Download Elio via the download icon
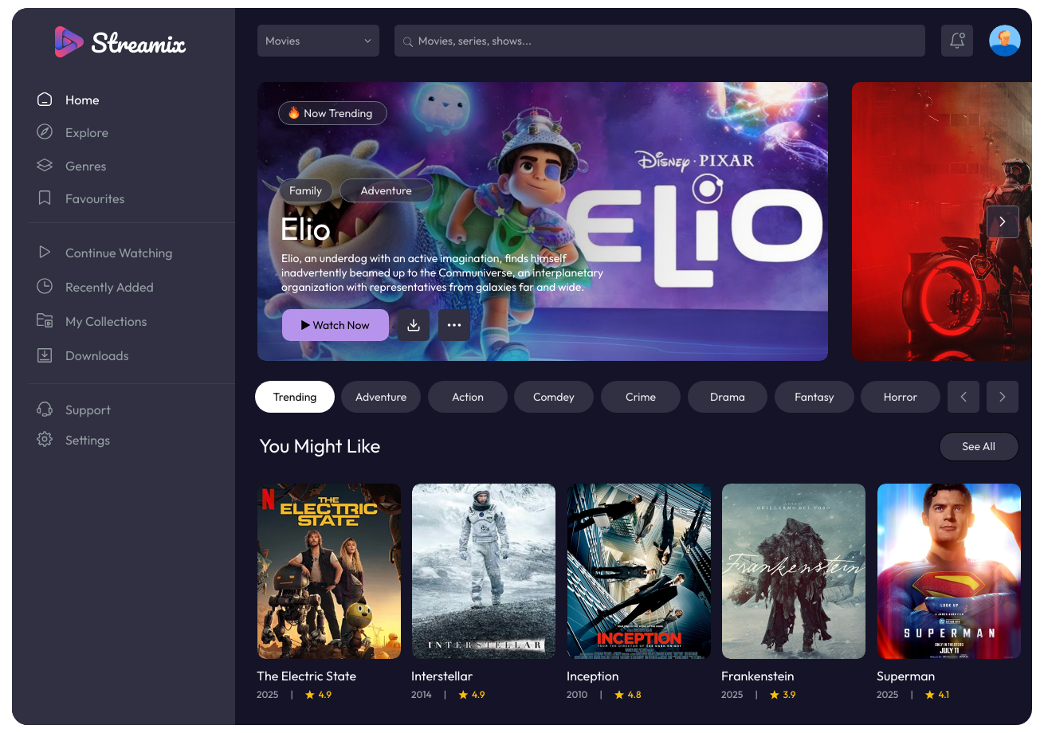The width and height of the screenshot is (1044, 733). [414, 325]
